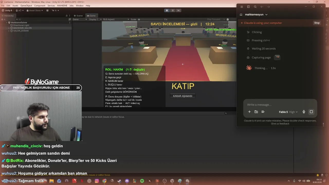The image size is (329, 185).
Task: Open ChatGPT from the taskbar
Action: pyautogui.click(x=89, y=181)
